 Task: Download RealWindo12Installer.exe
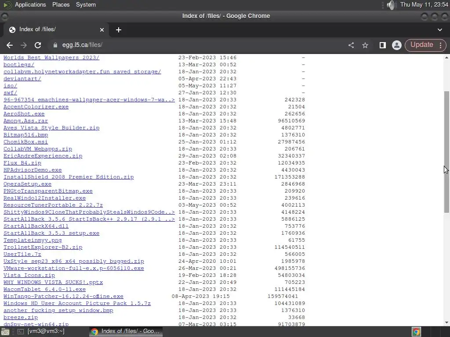(44, 198)
